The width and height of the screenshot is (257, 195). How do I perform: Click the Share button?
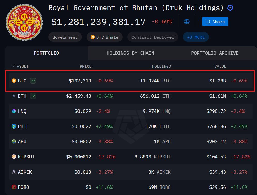point(215,21)
